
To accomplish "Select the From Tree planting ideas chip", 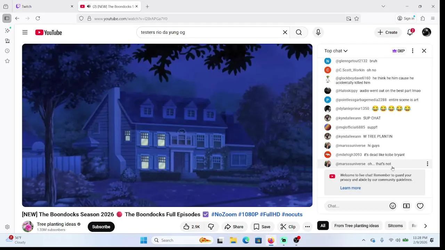I will (356, 226).
